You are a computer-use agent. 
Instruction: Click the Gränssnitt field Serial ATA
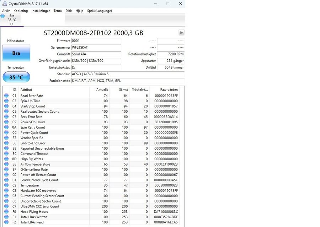click(96, 54)
